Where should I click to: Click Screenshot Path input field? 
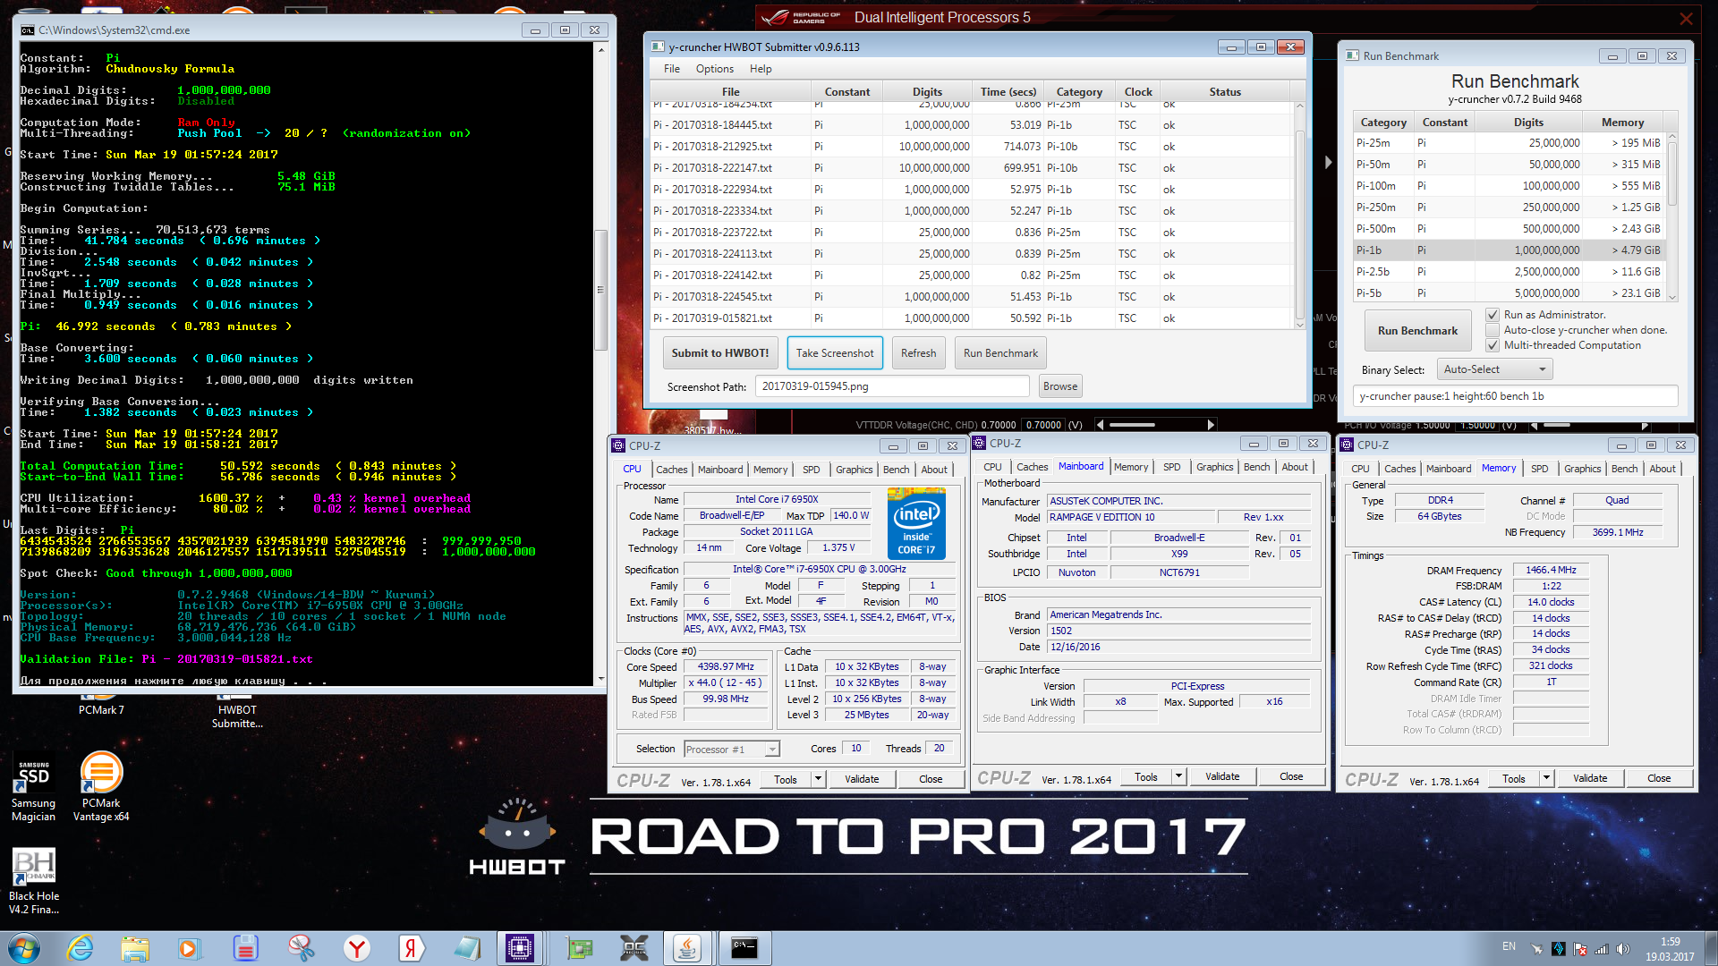[x=892, y=386]
